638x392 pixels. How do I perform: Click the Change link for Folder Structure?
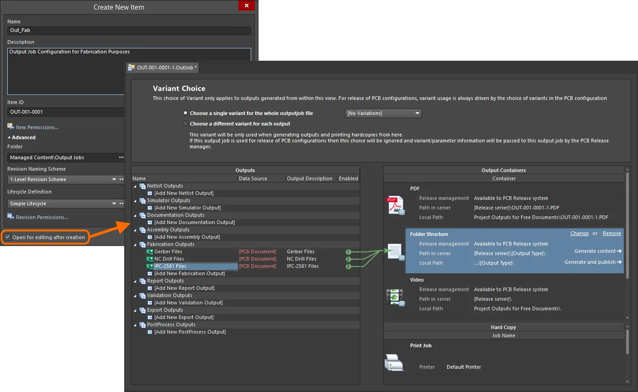point(580,233)
